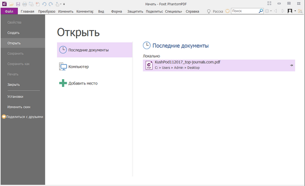Open Установки in the file sidebar
Screen dimensions: 305x186
(x=15, y=96)
